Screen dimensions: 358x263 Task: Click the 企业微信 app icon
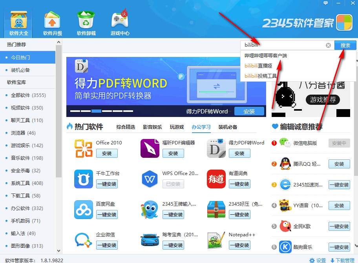[84, 240]
